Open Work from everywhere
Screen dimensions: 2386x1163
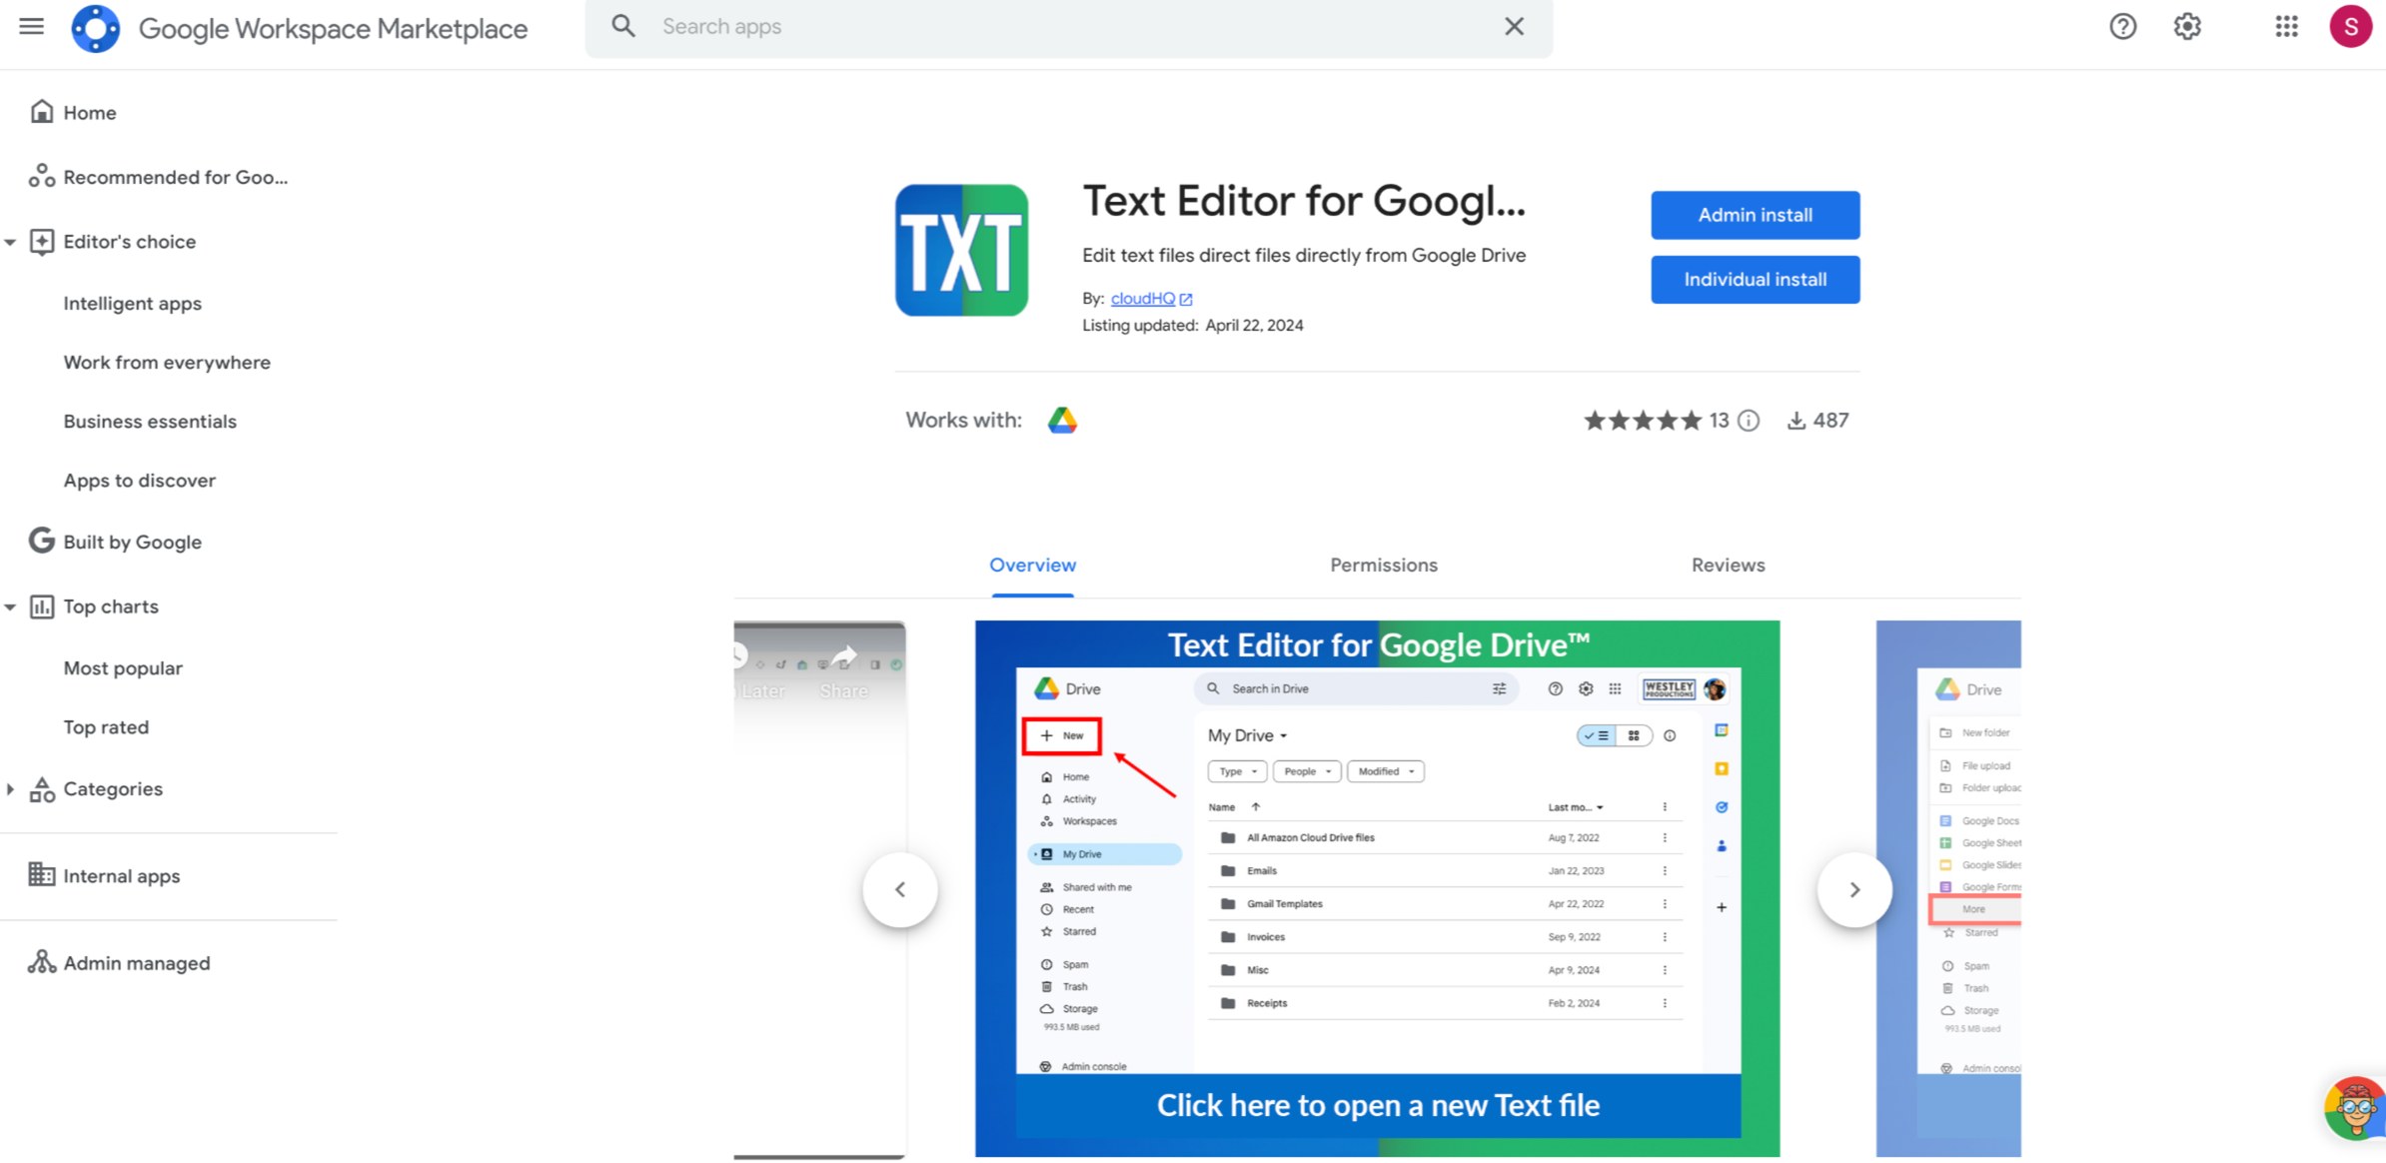[x=167, y=363]
